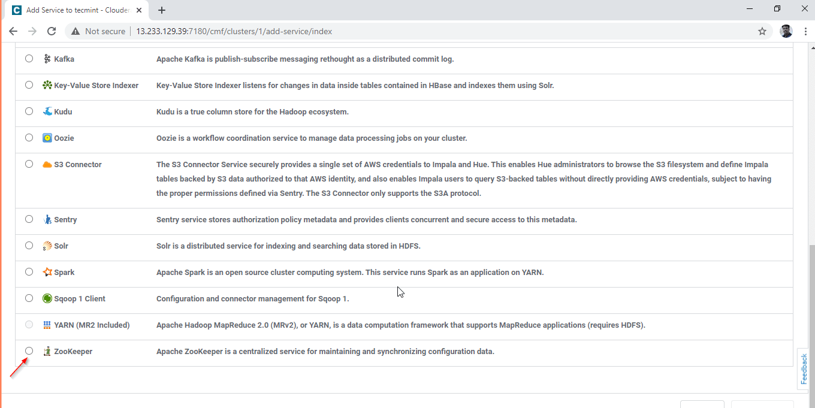Click the Spark star icon
Image resolution: width=815 pixels, height=408 pixels.
pyautogui.click(x=47, y=272)
